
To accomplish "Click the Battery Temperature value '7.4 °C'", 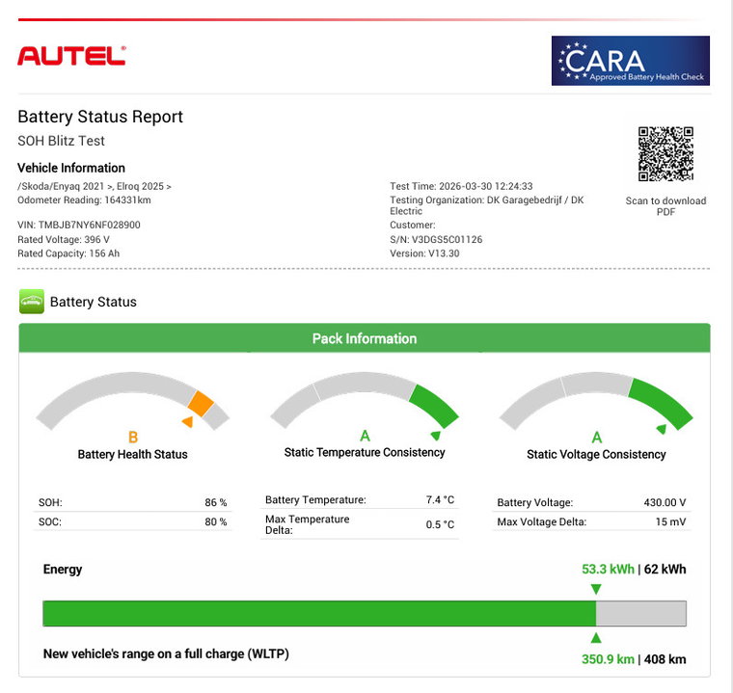I will click(441, 499).
